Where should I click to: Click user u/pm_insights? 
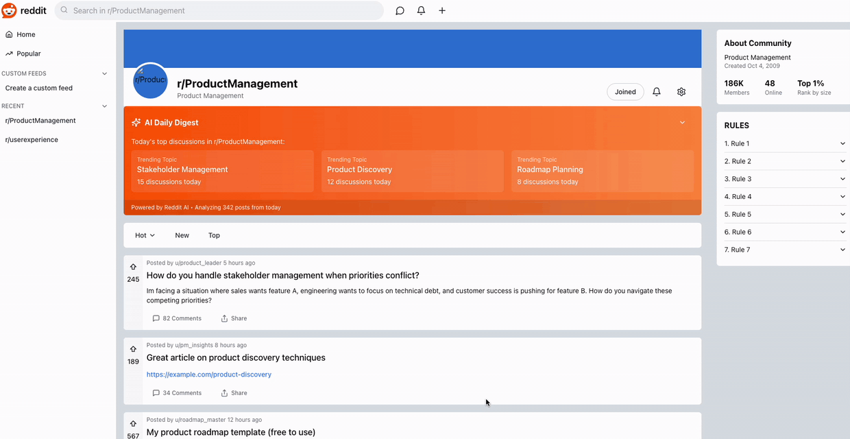coord(194,345)
